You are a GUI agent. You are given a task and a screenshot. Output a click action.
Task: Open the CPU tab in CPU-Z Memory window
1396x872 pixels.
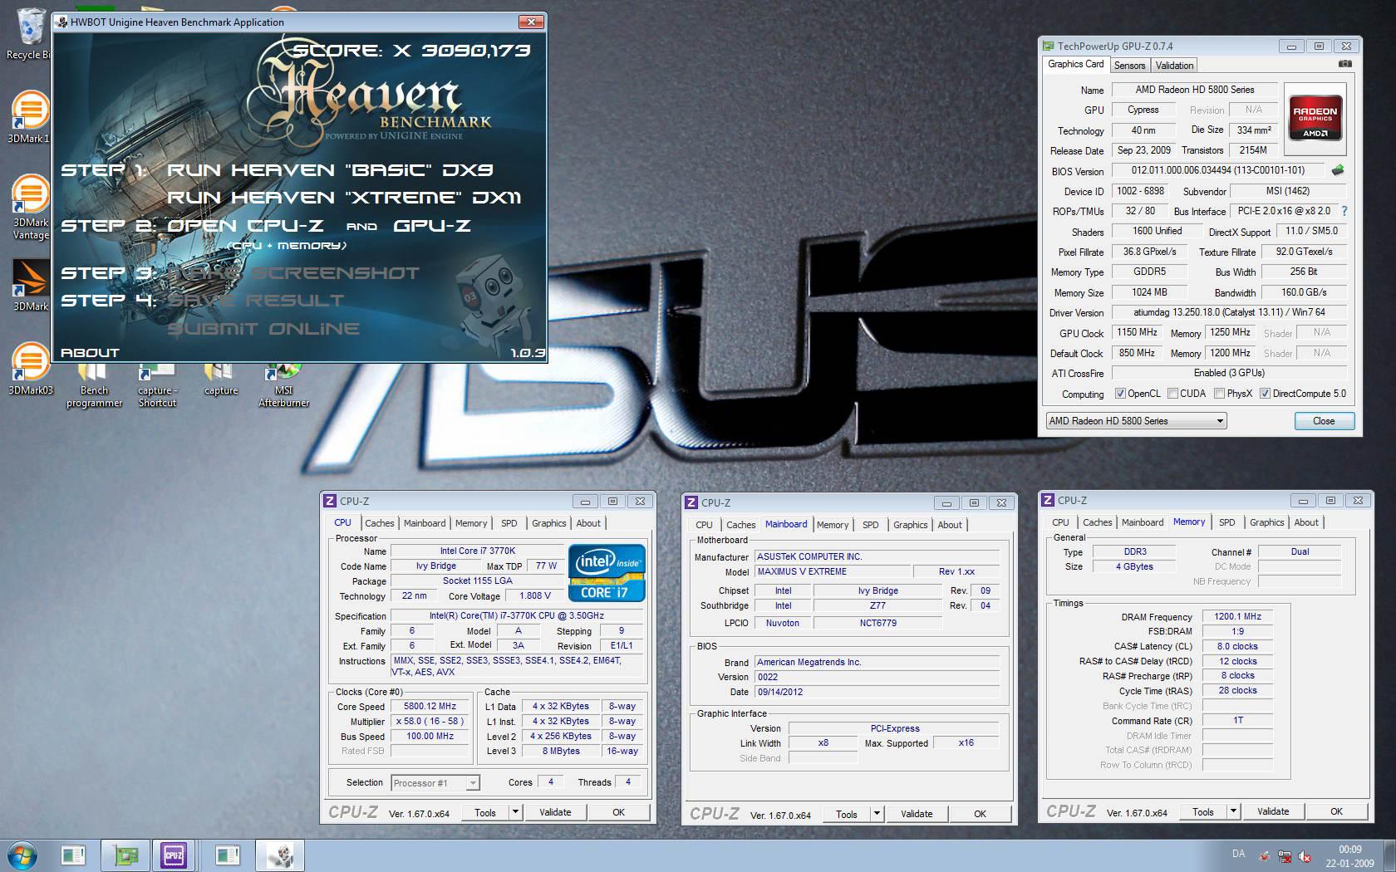[x=1060, y=522]
